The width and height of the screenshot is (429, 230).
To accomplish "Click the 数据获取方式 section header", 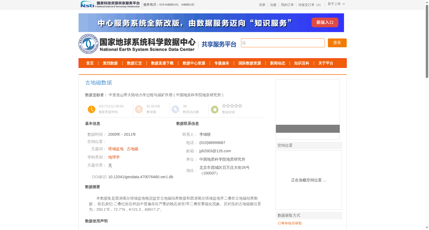I will pyautogui.click(x=309, y=216).
